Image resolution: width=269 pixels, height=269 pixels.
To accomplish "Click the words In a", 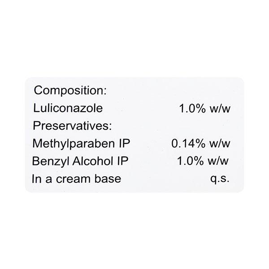I will click(42, 179).
